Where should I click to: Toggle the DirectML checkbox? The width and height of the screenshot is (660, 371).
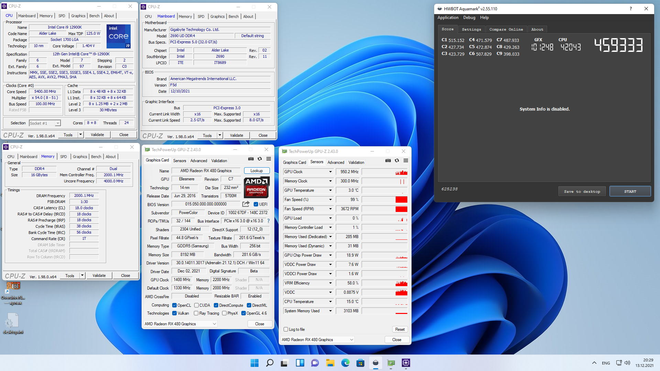coord(249,305)
